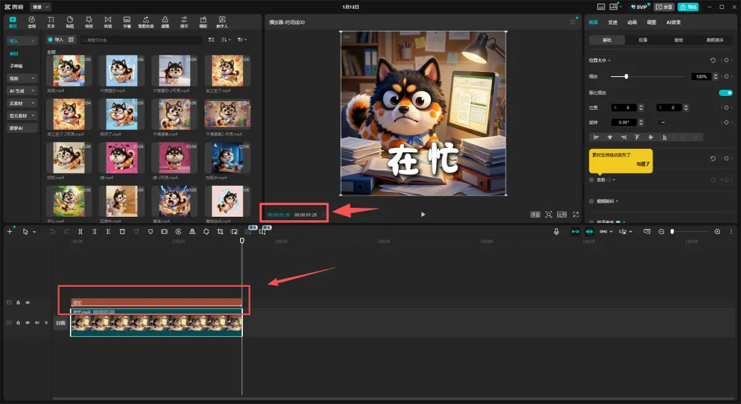Dismiss the yellow tip with 知道了

point(643,164)
